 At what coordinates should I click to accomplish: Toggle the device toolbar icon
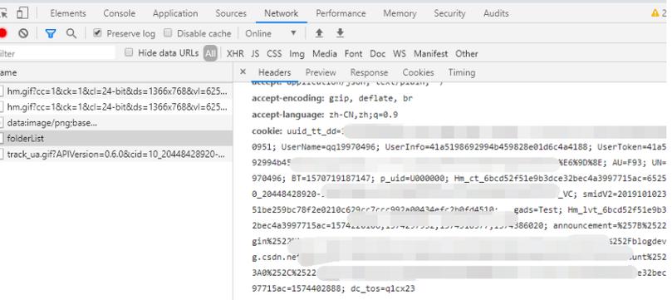click(22, 13)
